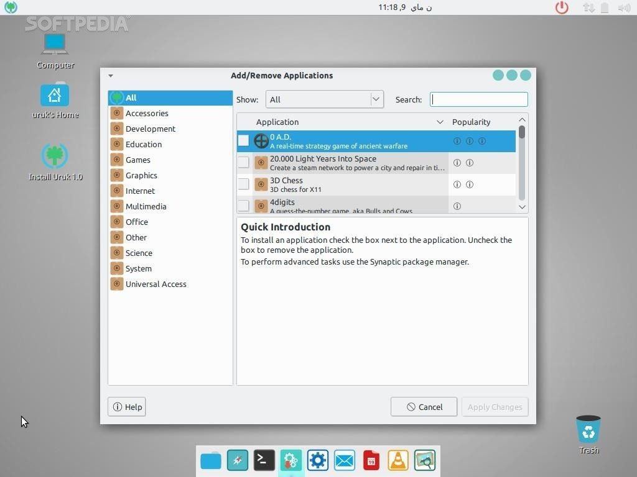Check the box for 0 A.D.

point(243,141)
